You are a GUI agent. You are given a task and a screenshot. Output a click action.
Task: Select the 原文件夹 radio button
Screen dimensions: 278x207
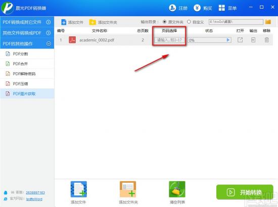[164, 22]
